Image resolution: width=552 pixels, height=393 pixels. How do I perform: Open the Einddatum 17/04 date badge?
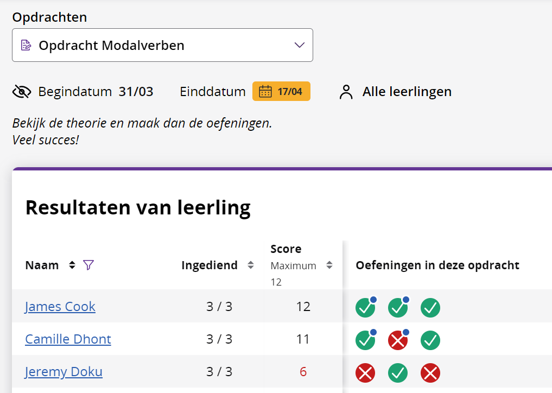281,91
